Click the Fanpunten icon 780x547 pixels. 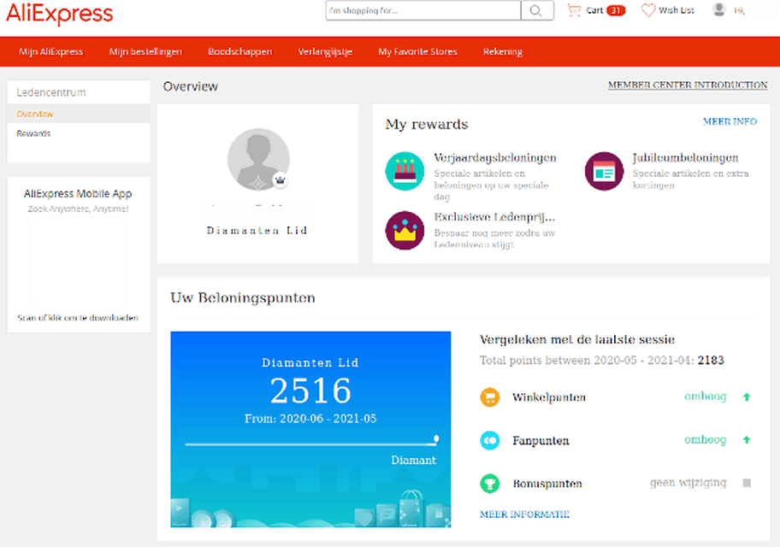(x=490, y=440)
